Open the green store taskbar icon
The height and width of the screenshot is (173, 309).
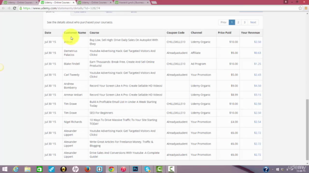[x=40, y=169]
